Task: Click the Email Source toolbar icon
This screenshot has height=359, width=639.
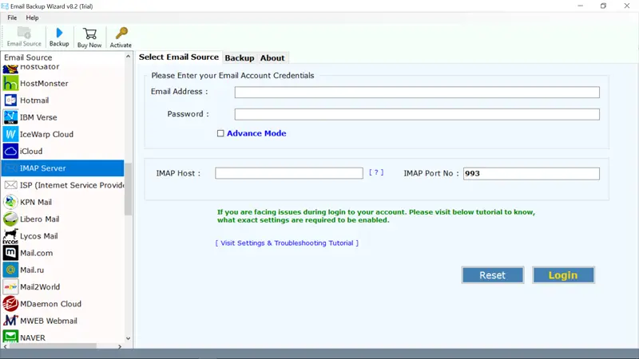Action: [24, 33]
